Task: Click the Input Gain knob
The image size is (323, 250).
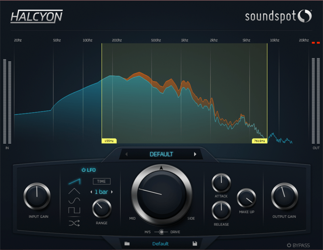Action: [x=37, y=196]
